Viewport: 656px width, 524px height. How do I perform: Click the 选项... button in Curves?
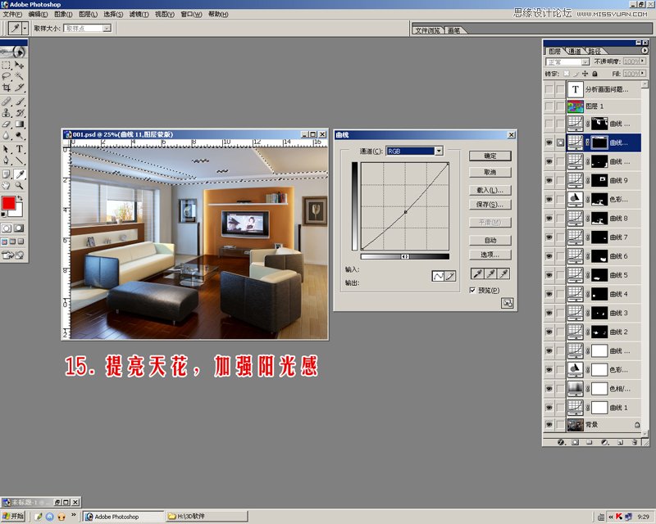click(490, 255)
